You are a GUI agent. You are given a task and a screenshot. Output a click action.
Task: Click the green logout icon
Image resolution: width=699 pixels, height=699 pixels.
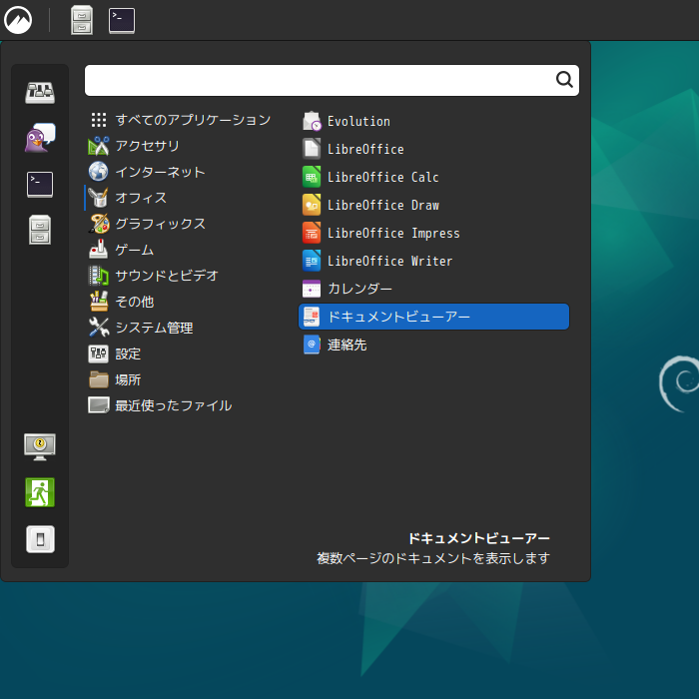click(40, 492)
